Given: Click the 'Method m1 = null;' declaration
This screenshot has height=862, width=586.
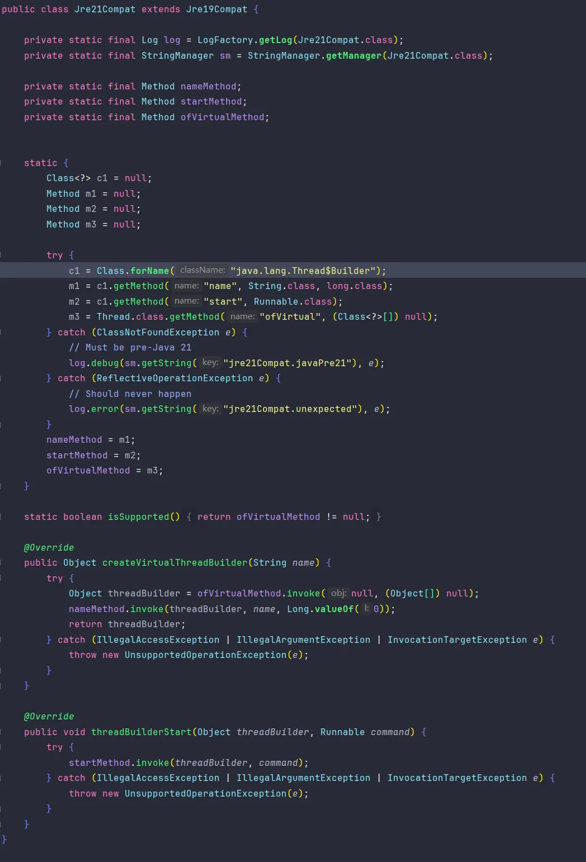Looking at the screenshot, I should coord(93,194).
